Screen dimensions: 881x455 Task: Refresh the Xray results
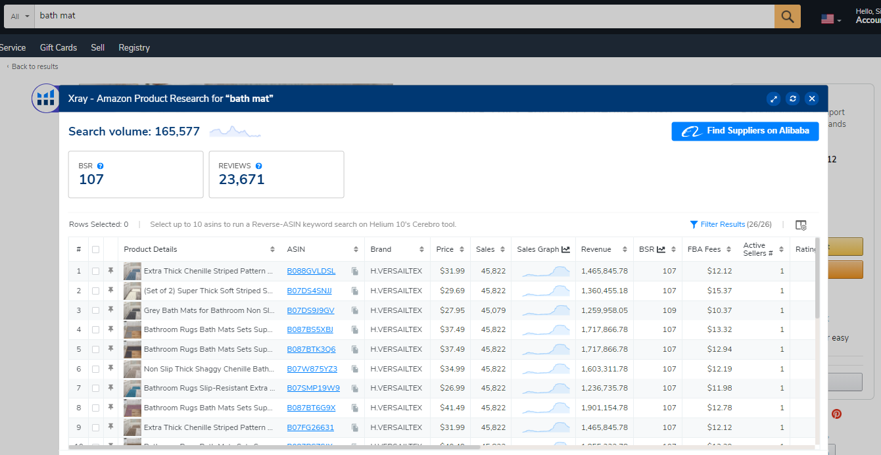click(x=793, y=99)
